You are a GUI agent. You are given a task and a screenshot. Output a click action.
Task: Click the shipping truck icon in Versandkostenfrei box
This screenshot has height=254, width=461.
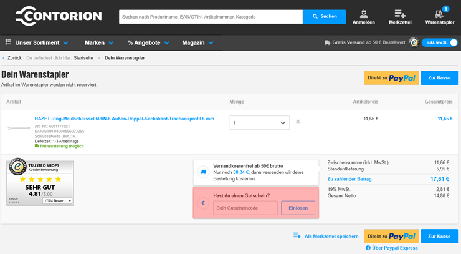pyautogui.click(x=203, y=172)
